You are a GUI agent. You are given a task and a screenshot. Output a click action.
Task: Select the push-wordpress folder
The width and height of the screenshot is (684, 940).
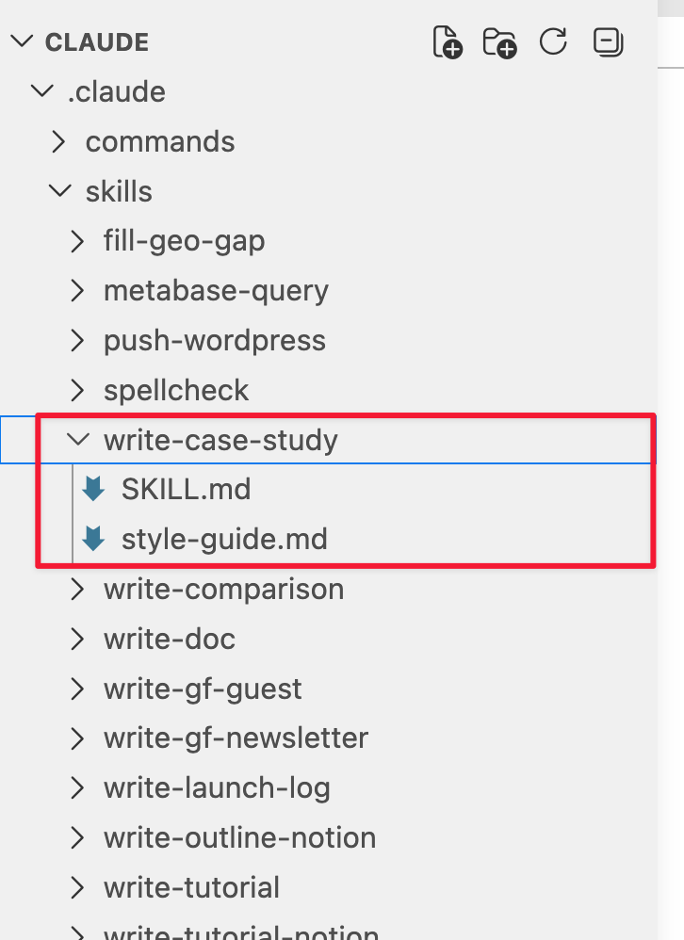(x=214, y=340)
